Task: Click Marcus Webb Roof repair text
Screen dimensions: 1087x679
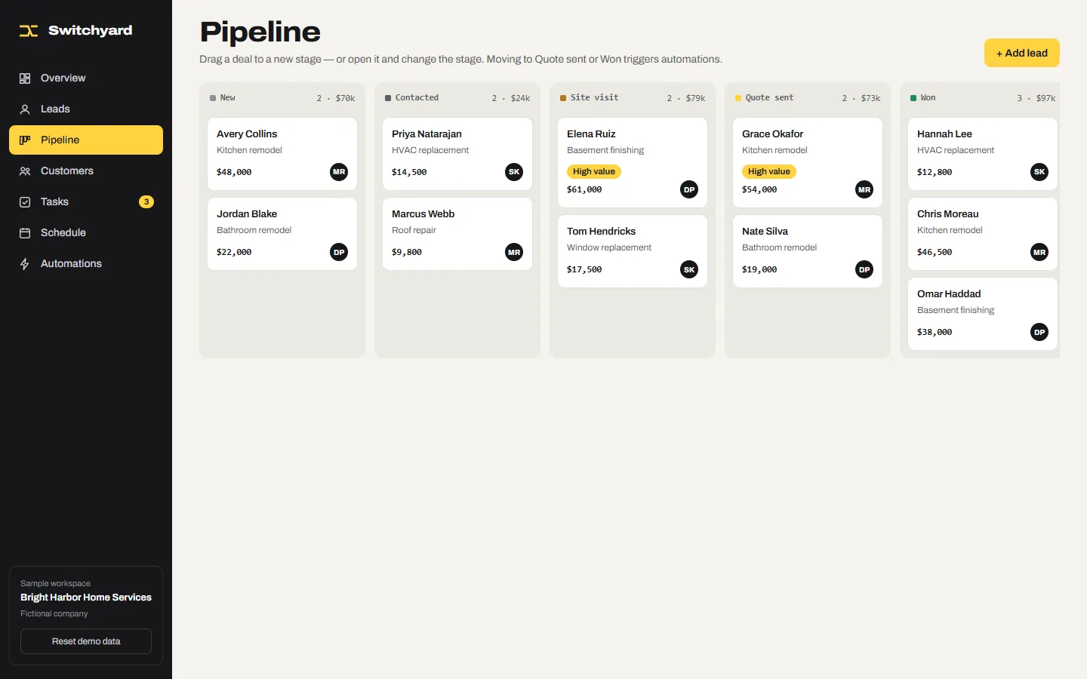Action: pos(414,230)
